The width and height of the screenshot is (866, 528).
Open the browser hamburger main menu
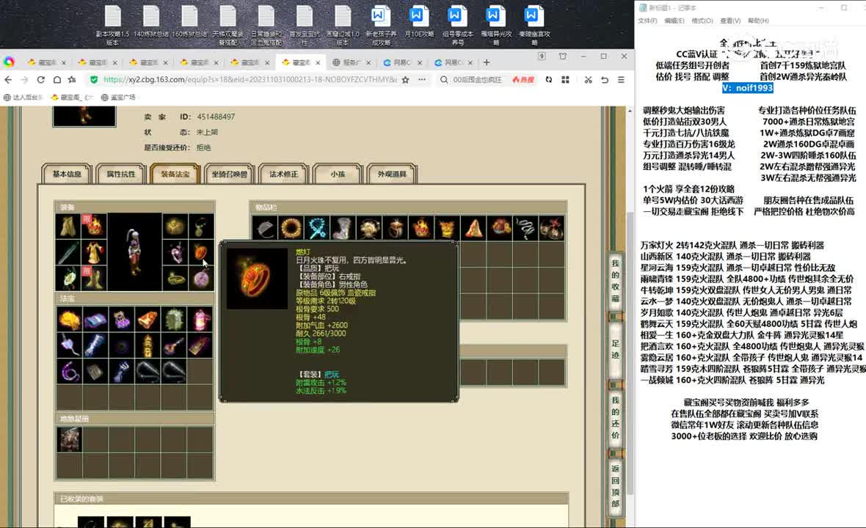622,80
